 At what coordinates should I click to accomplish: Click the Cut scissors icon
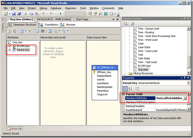26,14
